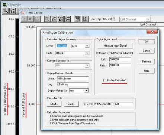This screenshot has width=164, height=135.
Task: Click the Defaults button
Action: click(147, 62)
